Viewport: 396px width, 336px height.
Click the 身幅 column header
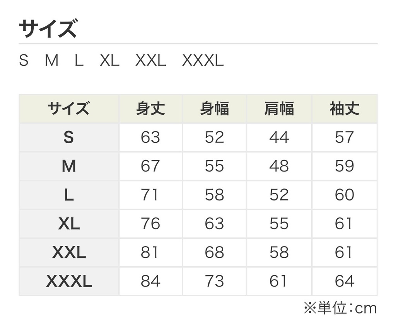215,109
